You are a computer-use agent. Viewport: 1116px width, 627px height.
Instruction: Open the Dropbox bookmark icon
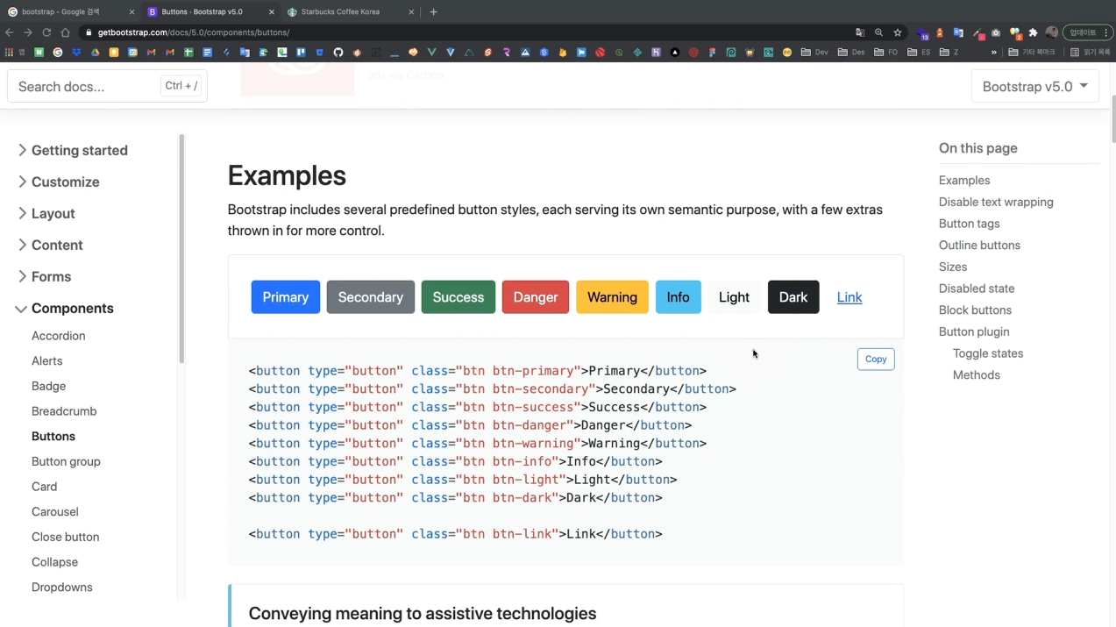(75, 52)
